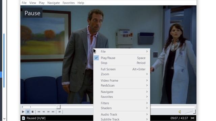Click the seek bar thumb
The image size is (216, 121).
(58, 107)
